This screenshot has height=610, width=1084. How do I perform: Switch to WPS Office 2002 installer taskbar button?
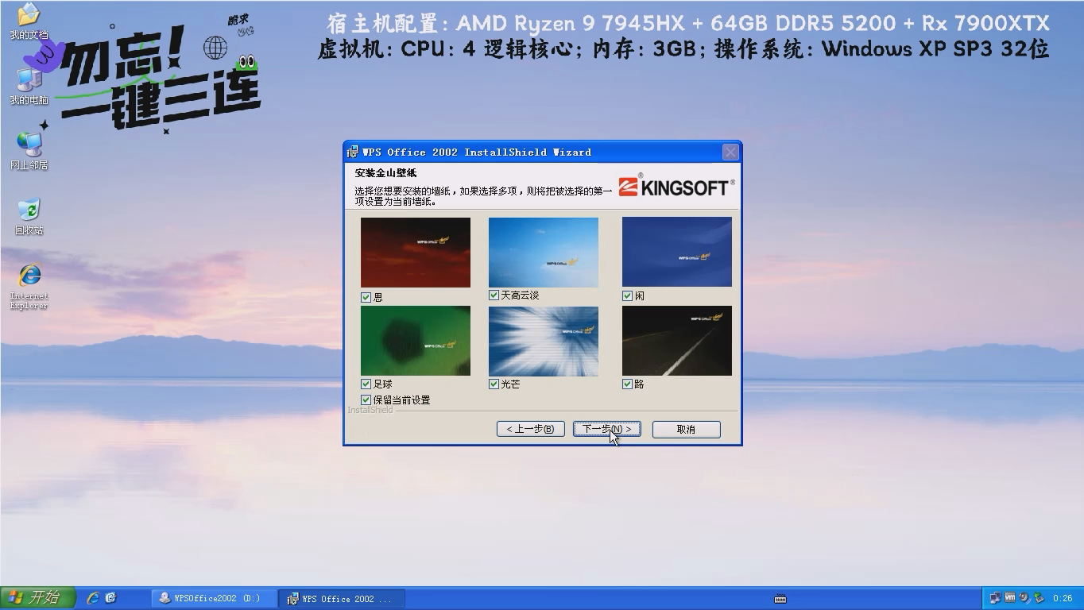click(343, 598)
